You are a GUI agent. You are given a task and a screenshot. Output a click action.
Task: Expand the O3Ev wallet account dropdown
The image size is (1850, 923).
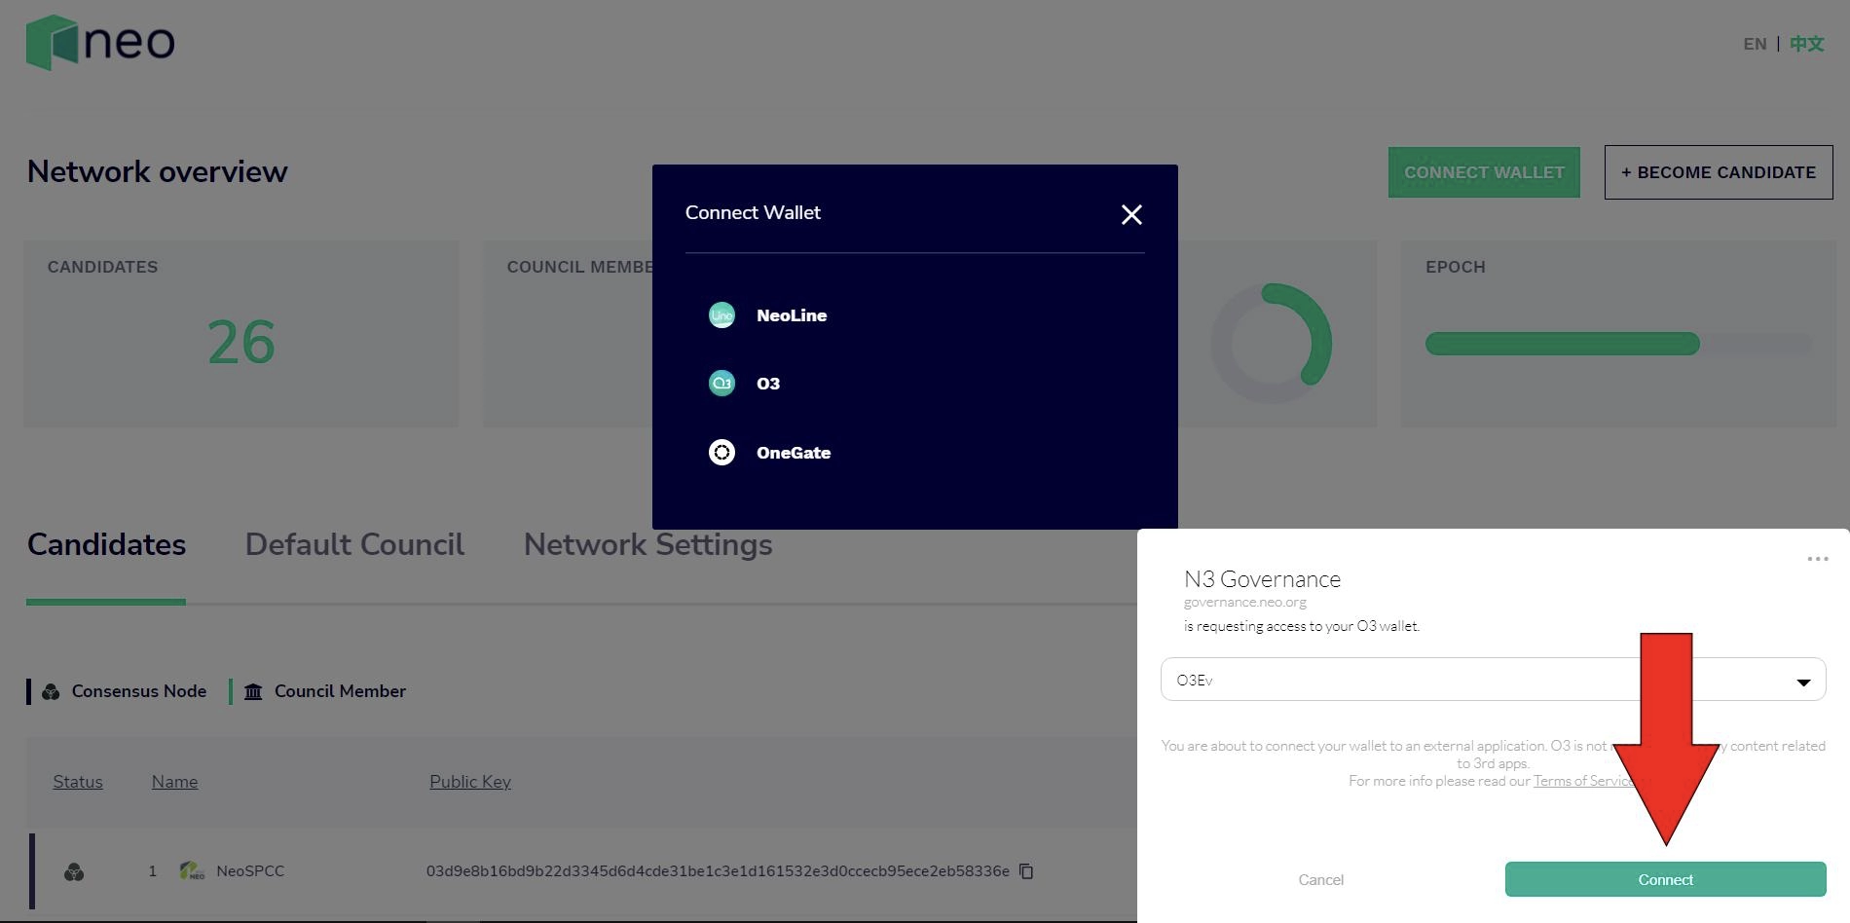1493,680
